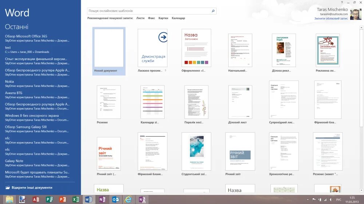
Task: Select the Фірмовий бланк... template in third row
Action: point(153,151)
